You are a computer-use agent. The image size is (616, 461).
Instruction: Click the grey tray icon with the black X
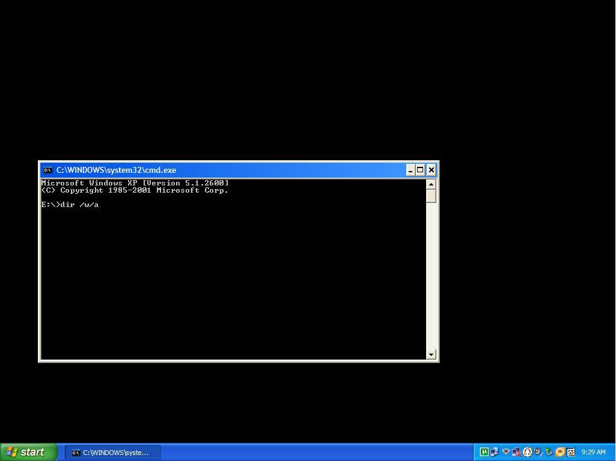[505, 451]
